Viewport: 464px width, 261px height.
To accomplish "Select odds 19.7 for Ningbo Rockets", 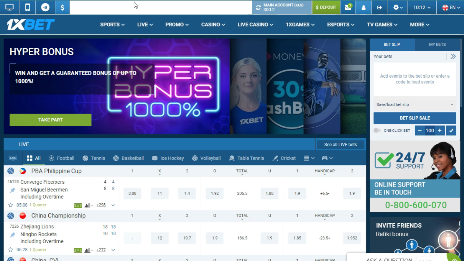I will tap(187, 238).
